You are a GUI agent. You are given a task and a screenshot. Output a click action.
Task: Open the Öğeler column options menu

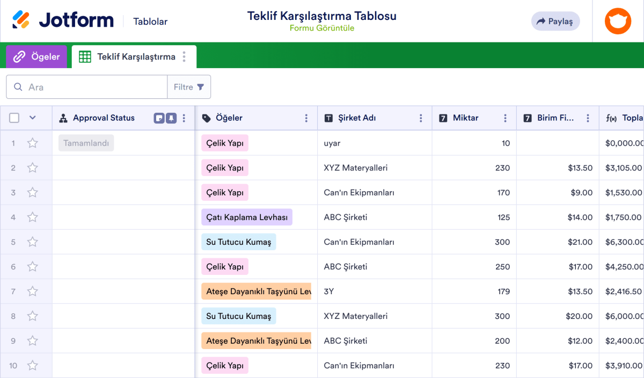point(306,118)
